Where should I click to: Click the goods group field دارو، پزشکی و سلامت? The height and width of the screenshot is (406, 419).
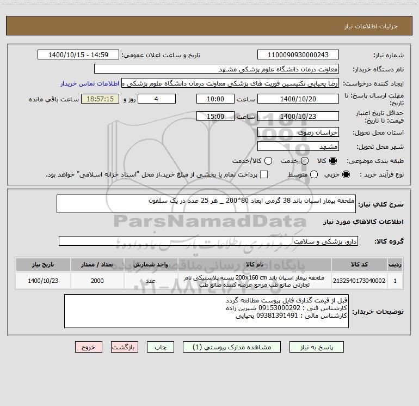tap(208, 241)
